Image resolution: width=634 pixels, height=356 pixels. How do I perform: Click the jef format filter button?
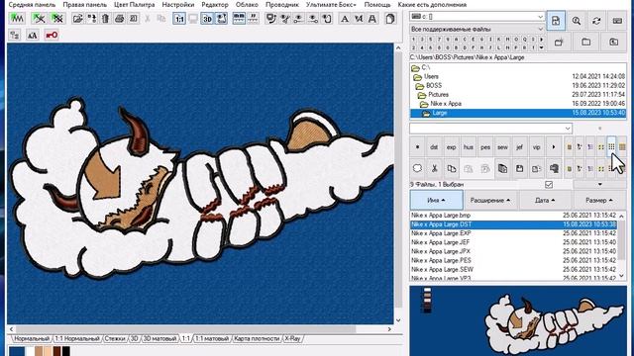pyautogui.click(x=519, y=147)
